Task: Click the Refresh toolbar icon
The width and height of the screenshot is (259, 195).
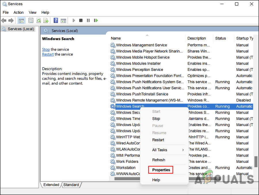Action: coord(38,20)
